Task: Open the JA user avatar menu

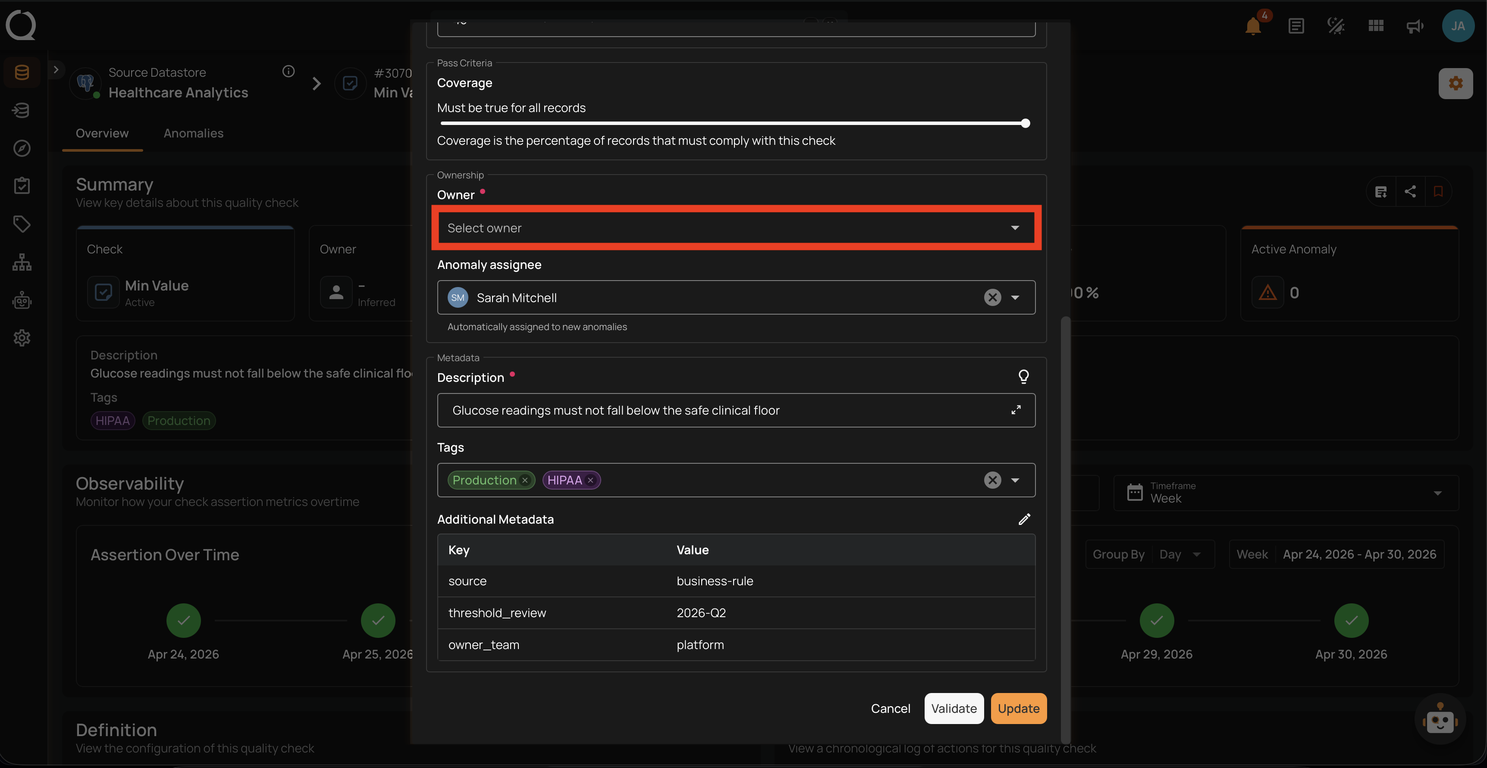Action: (x=1458, y=26)
